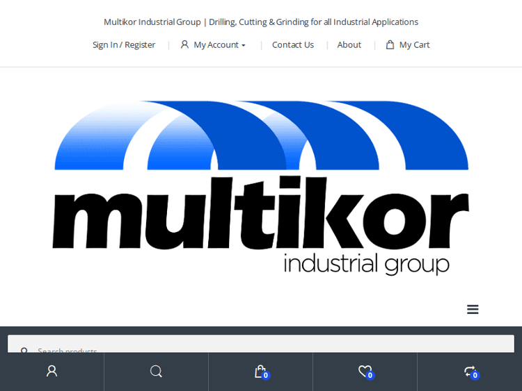522x391 pixels.
Task: Click the Multikor Industrial Group logo
Action: 261,188
